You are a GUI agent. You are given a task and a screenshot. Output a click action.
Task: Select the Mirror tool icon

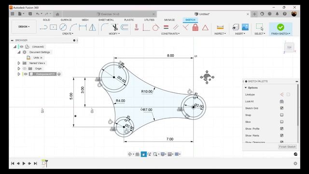pyautogui.click(x=92, y=27)
